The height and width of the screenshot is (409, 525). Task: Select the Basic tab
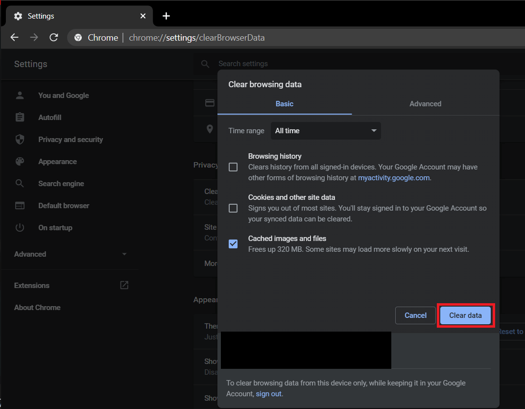[x=285, y=104]
